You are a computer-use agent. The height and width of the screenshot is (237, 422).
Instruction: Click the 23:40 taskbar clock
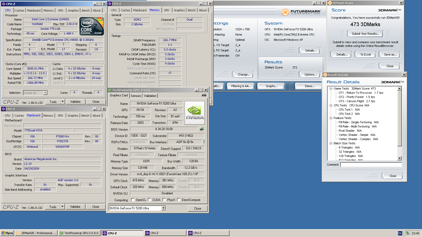[415, 233]
